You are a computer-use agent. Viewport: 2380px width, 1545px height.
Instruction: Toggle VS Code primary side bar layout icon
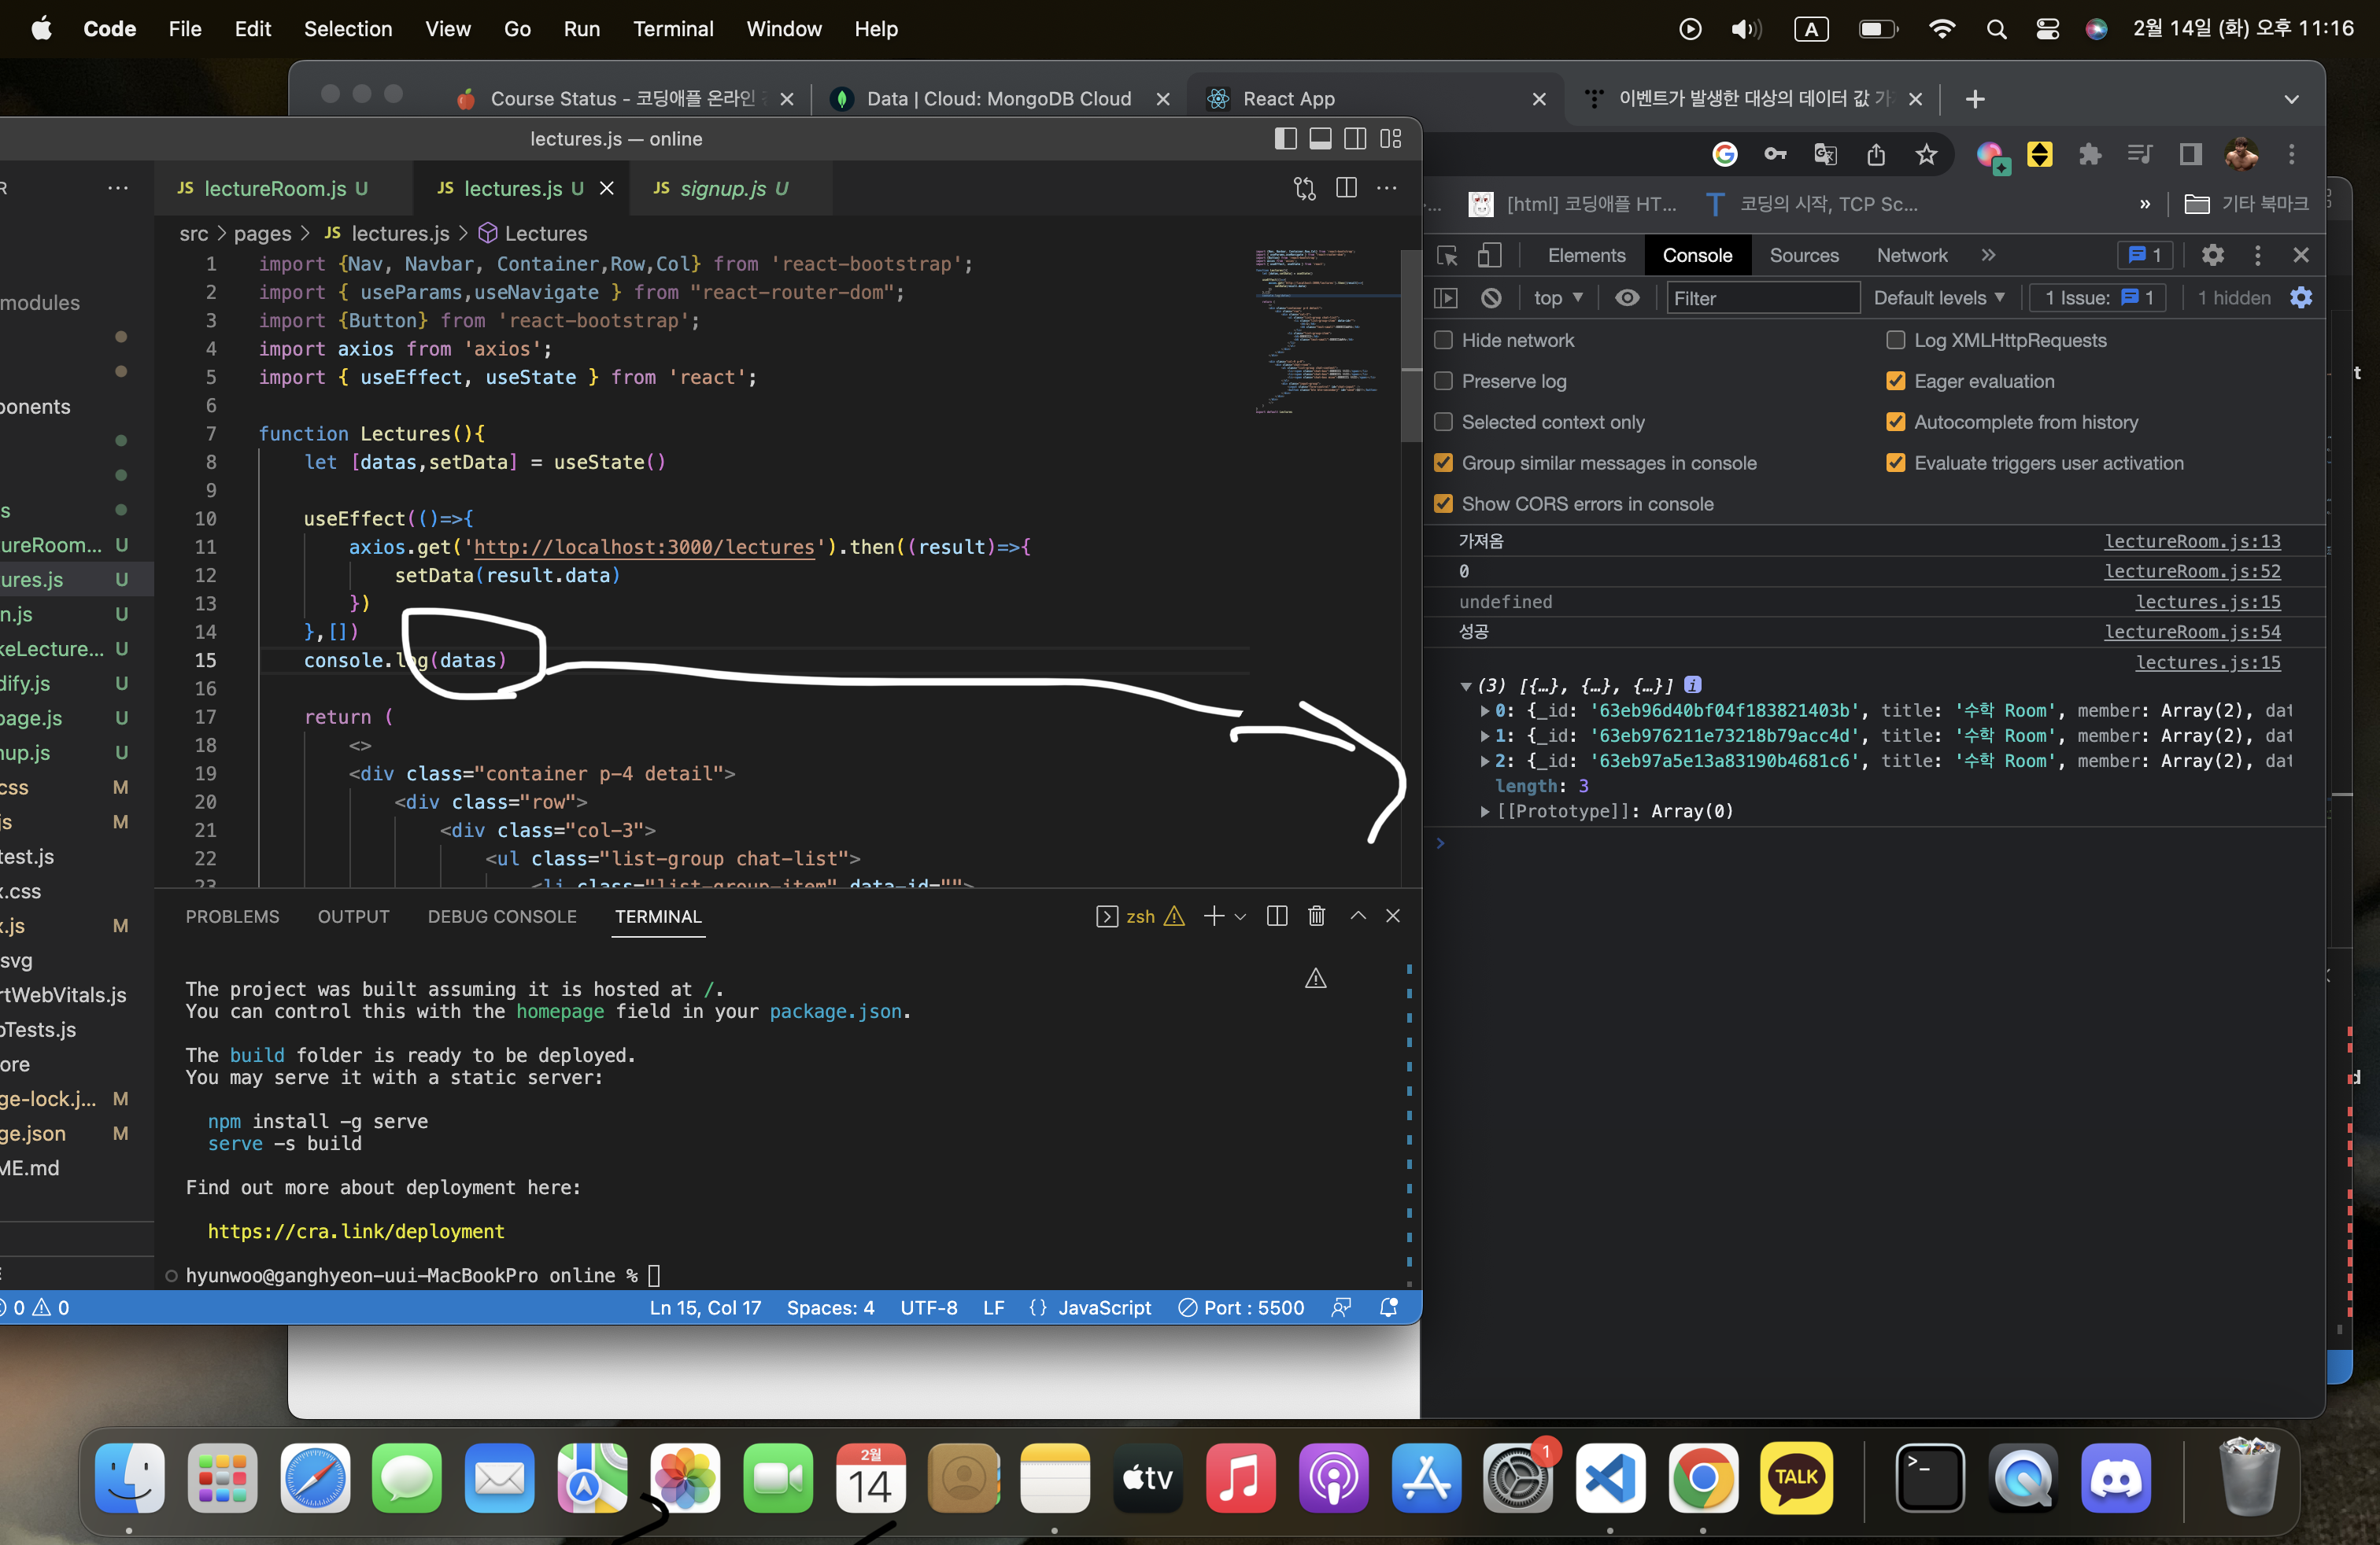point(1286,139)
